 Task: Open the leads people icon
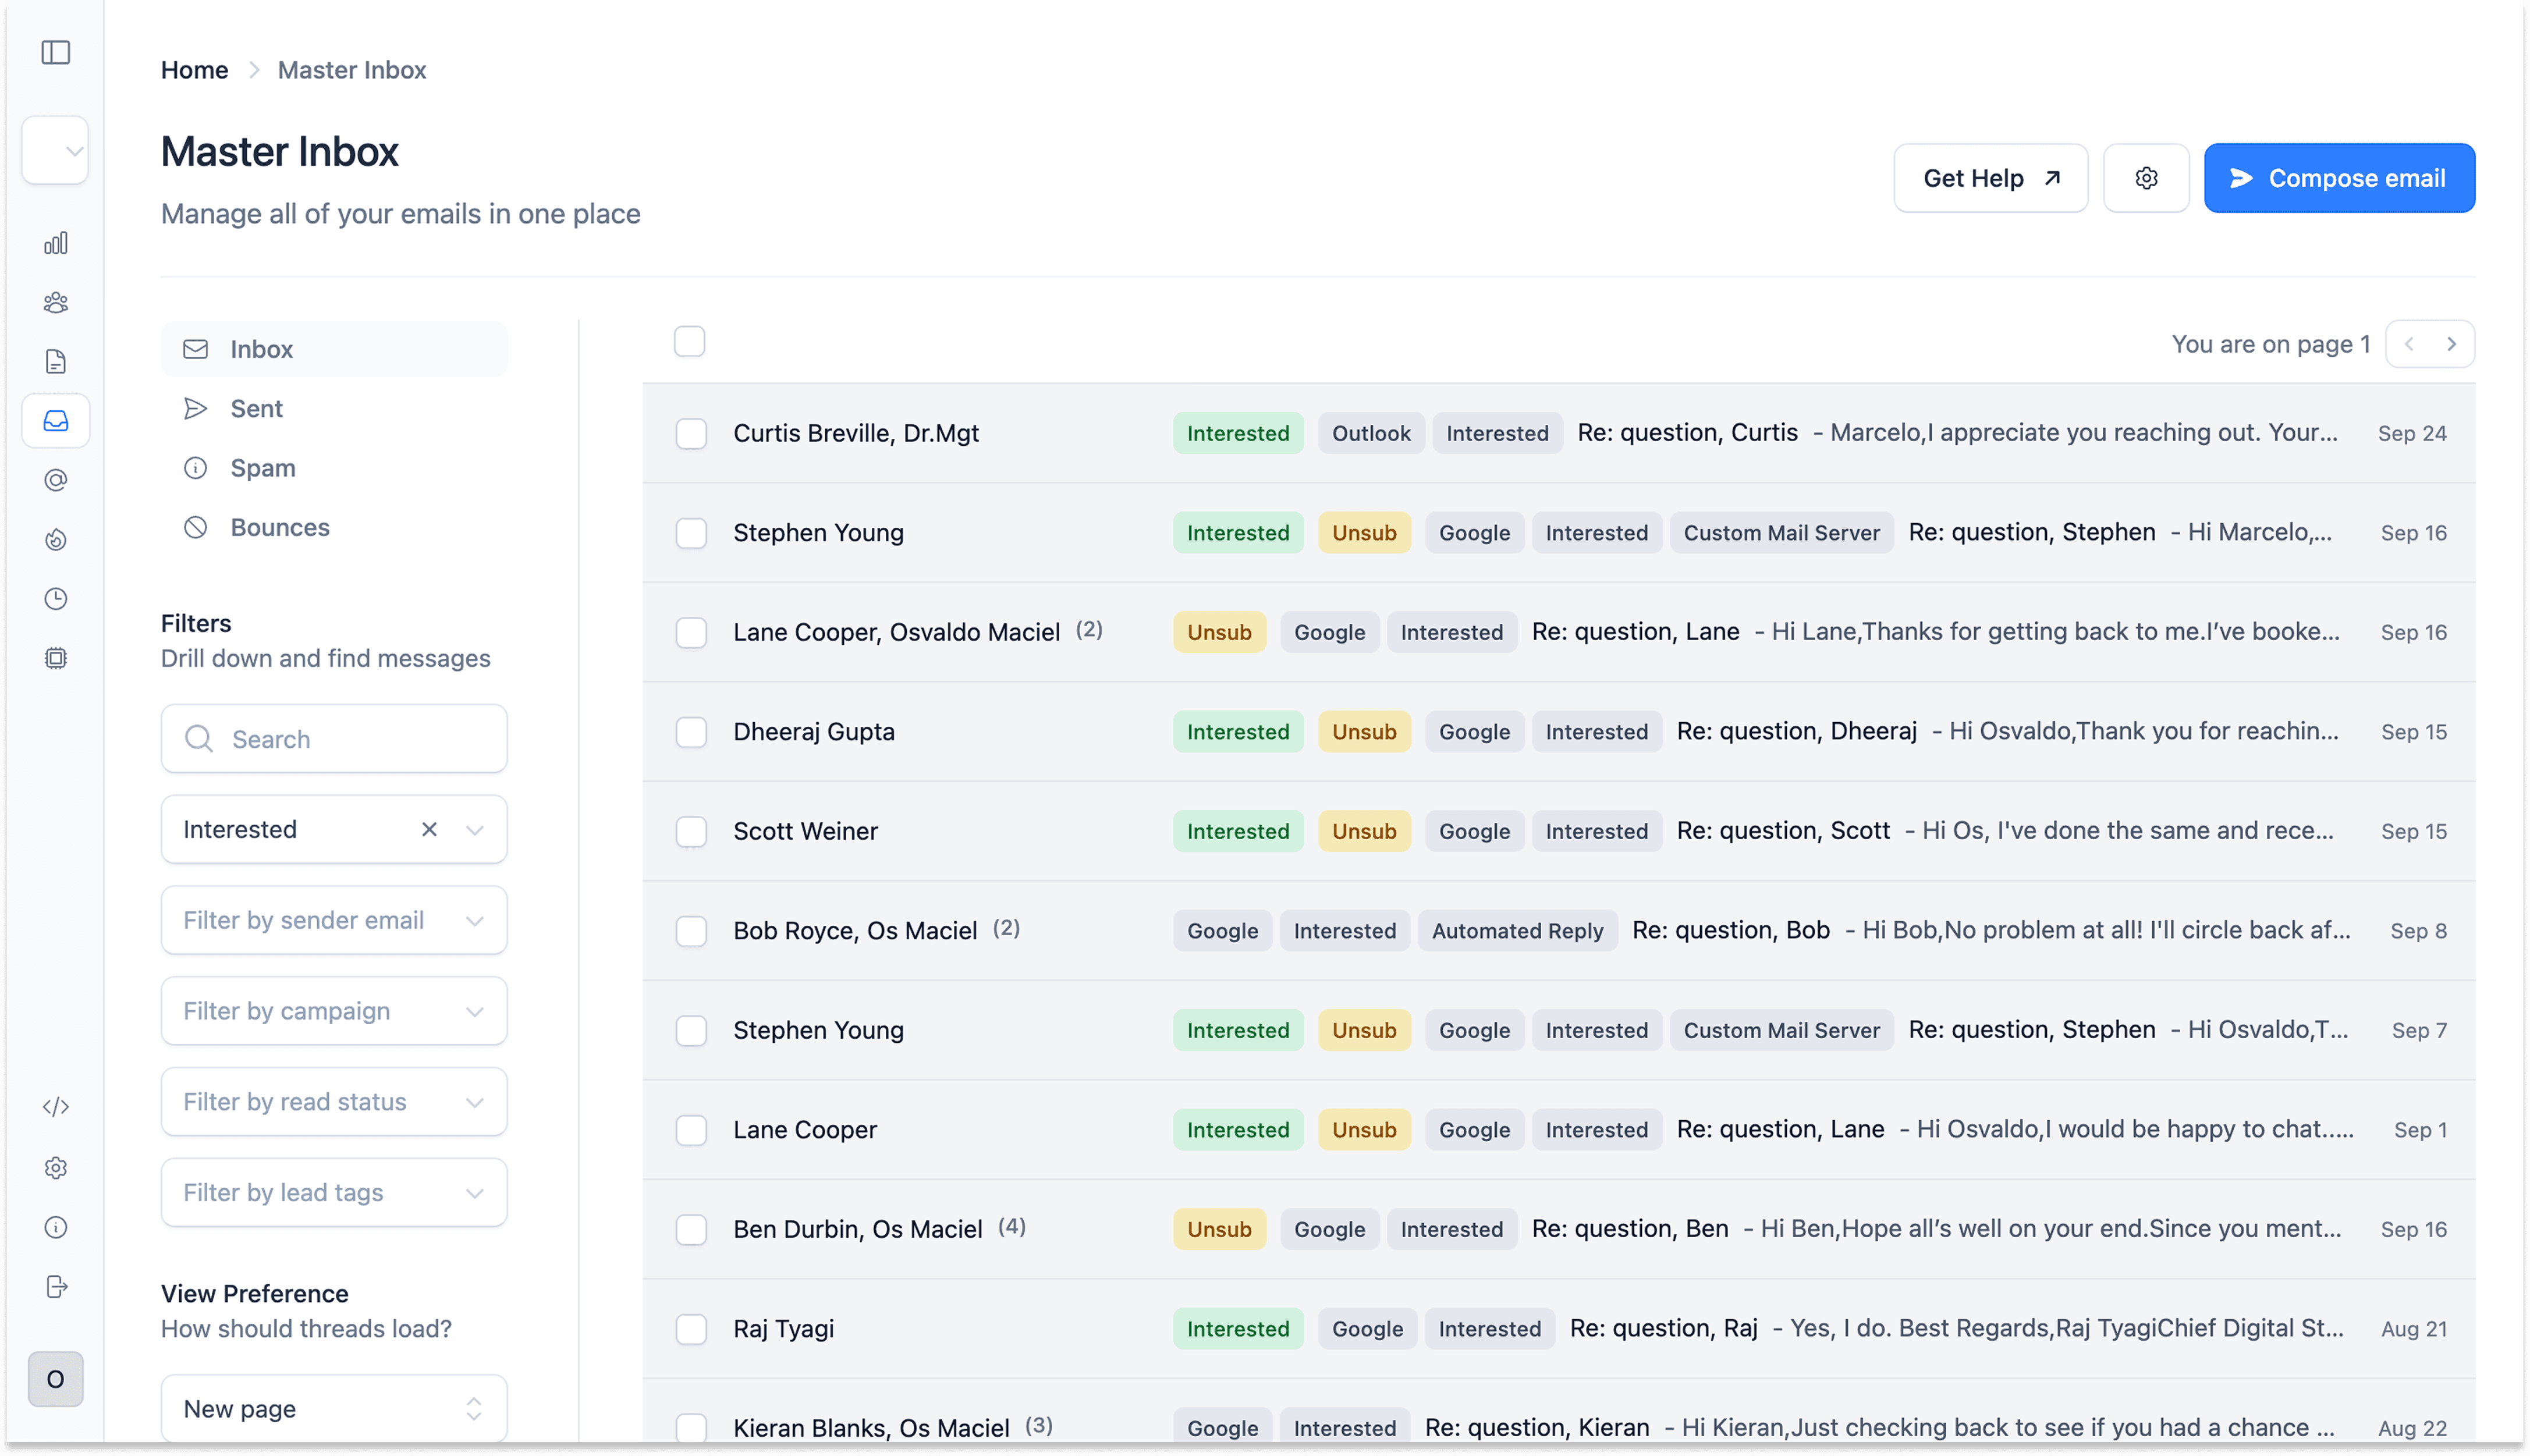tap(56, 302)
